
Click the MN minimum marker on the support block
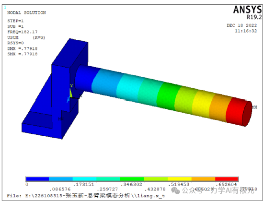click(61, 119)
